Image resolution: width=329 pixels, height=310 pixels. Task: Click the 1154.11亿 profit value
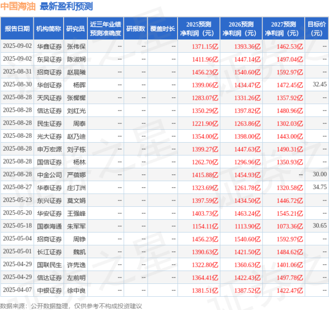click(x=205, y=226)
